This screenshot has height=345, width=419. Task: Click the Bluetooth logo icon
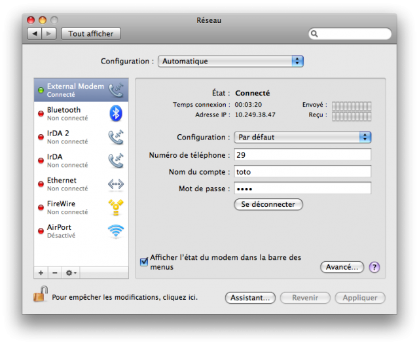116,113
